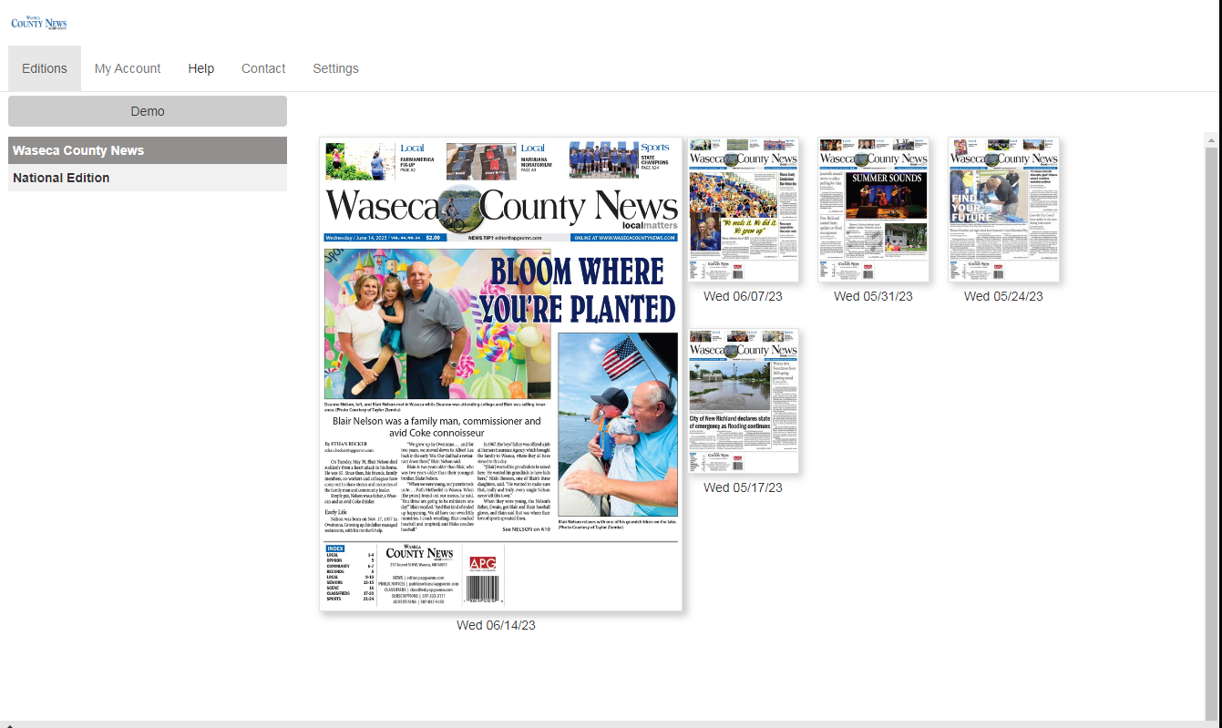
Task: Click the Bloom Where You're Planted headline
Action: (x=578, y=291)
